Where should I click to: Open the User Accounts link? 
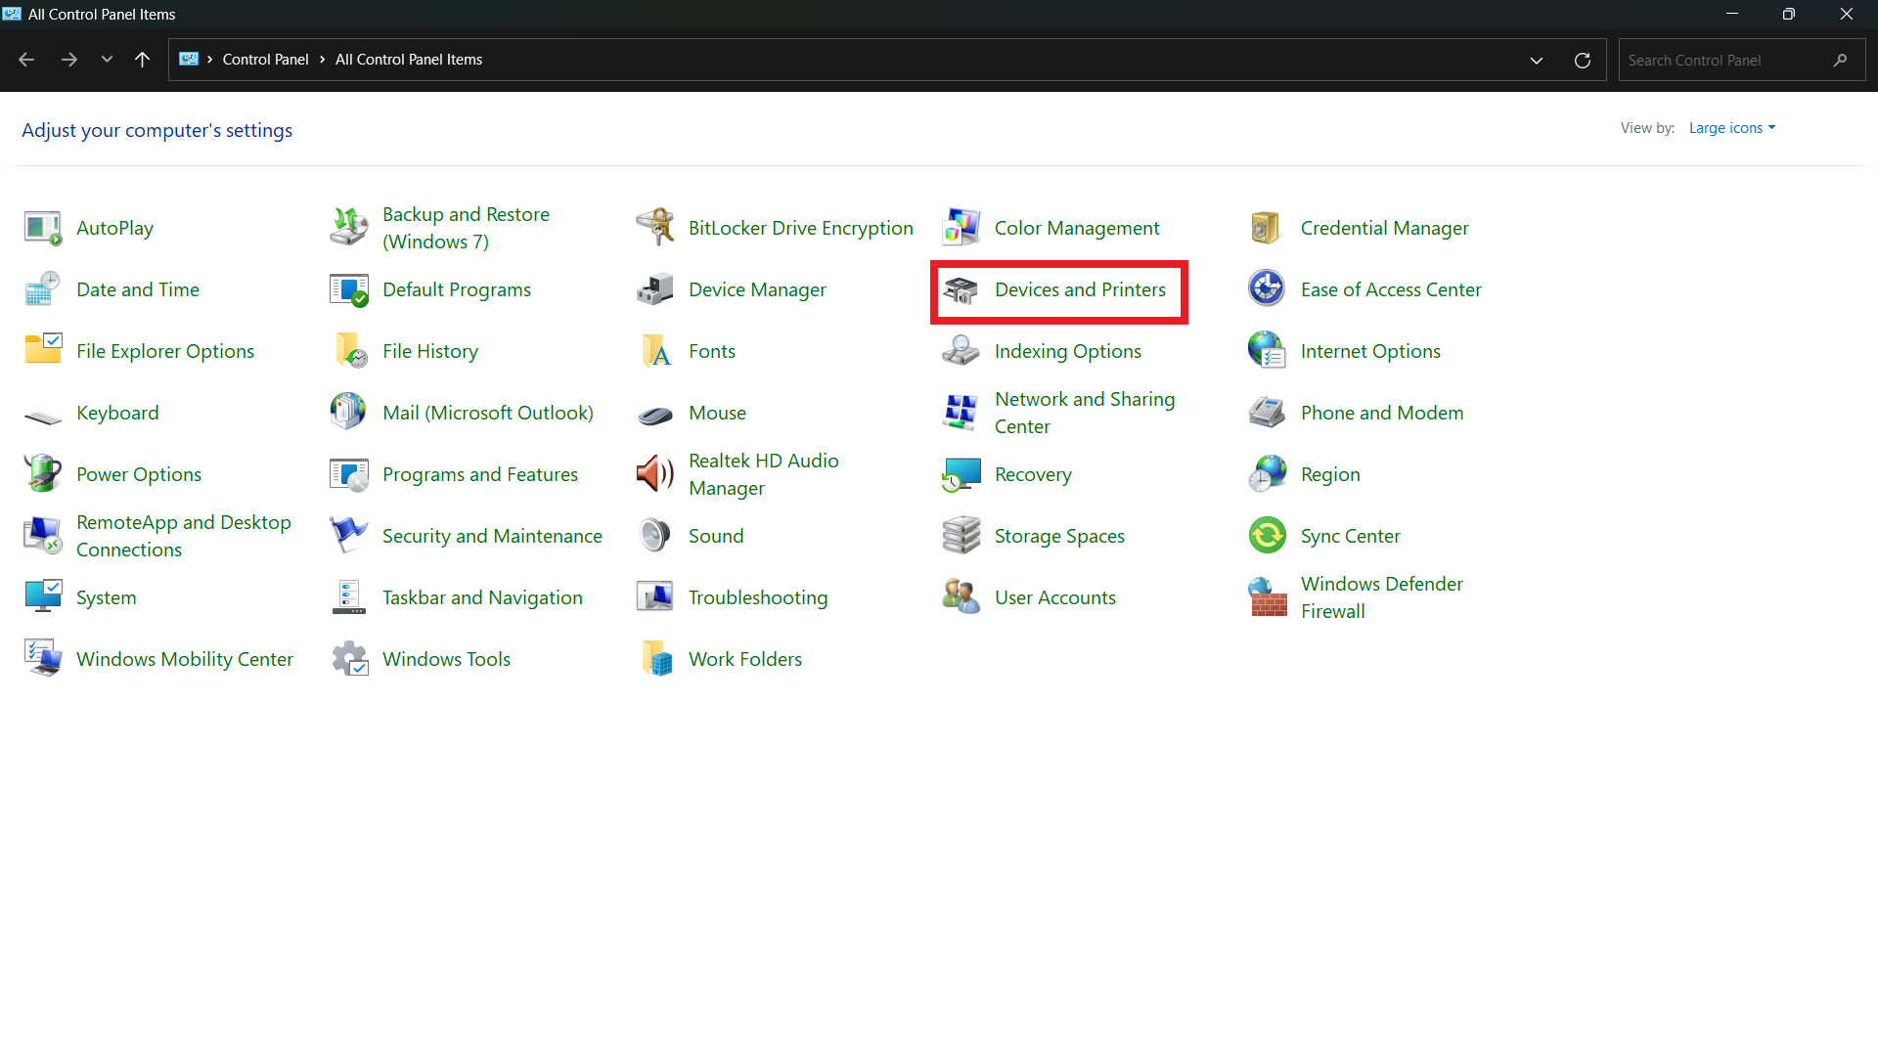1054,597
